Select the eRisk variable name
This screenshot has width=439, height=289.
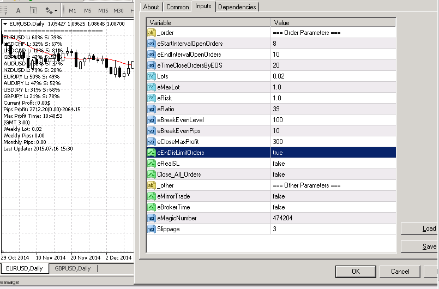click(164, 98)
